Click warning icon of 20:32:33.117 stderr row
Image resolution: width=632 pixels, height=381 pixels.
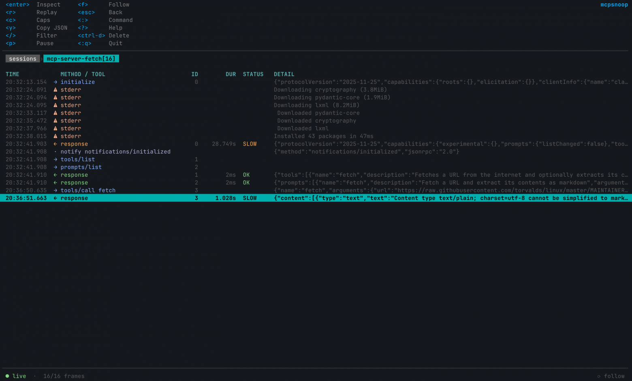coord(56,113)
